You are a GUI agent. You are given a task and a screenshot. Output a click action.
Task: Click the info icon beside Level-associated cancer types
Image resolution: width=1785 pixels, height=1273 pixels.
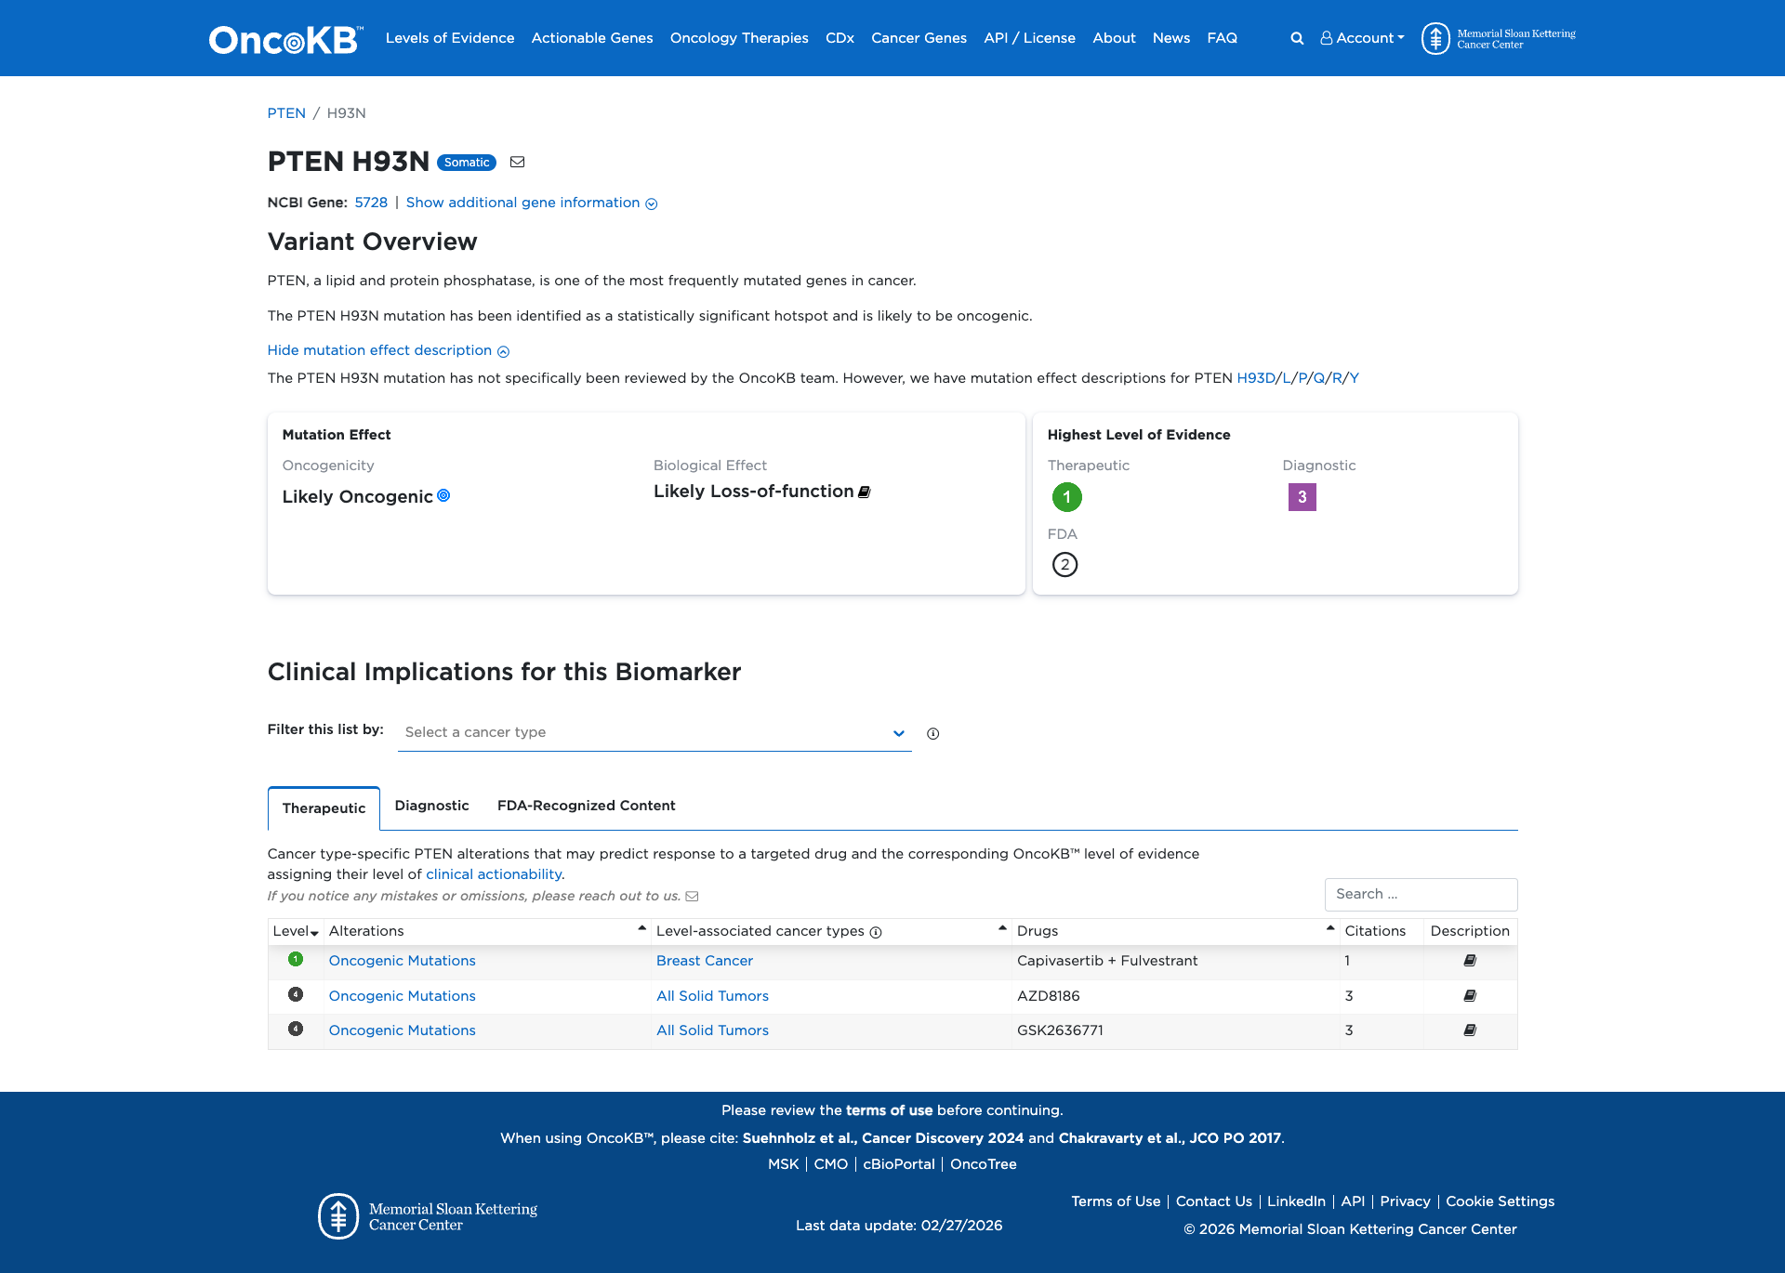click(875, 931)
